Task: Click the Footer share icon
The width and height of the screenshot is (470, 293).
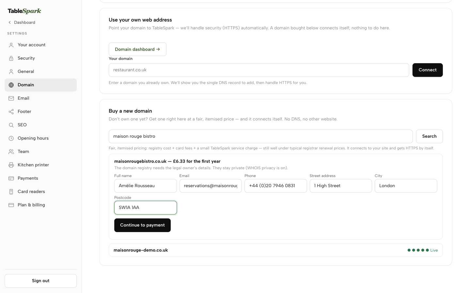Action: pos(11,112)
